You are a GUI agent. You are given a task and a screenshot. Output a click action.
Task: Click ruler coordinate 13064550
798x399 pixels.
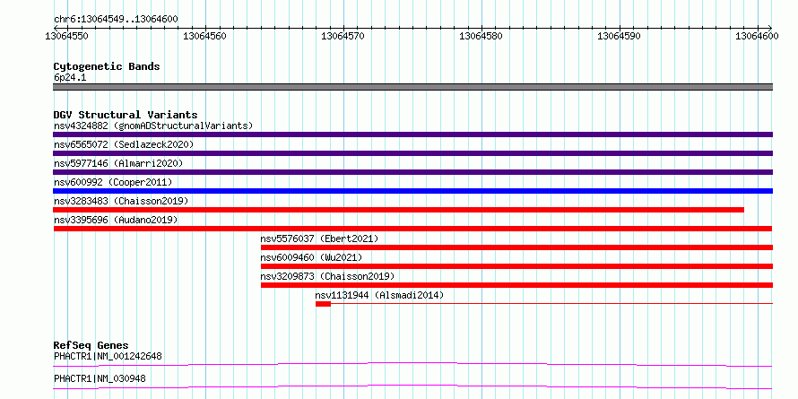66,36
